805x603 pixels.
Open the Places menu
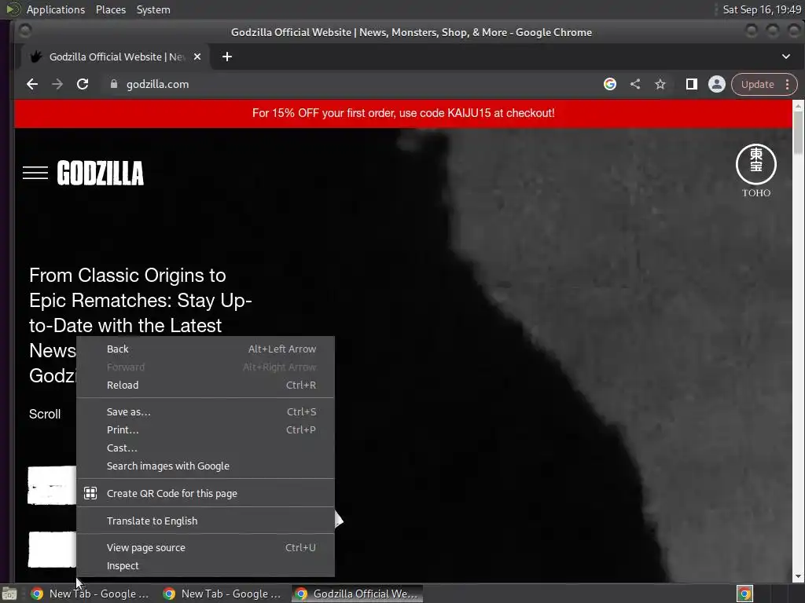(x=110, y=9)
